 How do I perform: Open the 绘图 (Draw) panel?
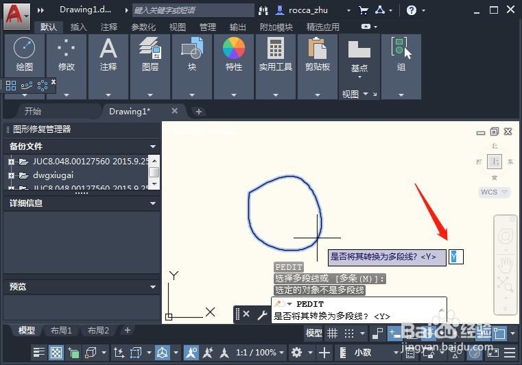[25, 66]
